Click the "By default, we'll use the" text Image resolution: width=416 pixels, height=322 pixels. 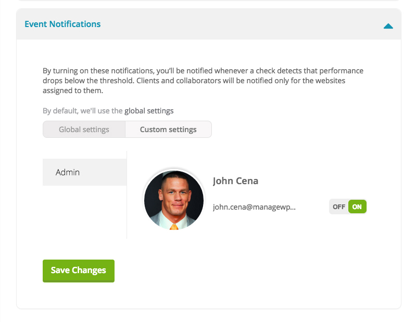tap(83, 111)
